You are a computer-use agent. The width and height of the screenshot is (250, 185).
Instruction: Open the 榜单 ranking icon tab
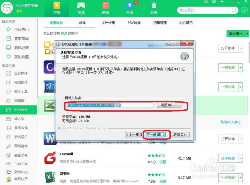coord(105,6)
